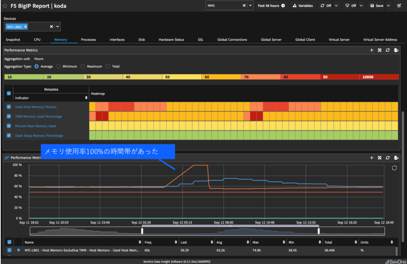
Task: Remove the NYC-LB01 device tag
Action: point(25,27)
